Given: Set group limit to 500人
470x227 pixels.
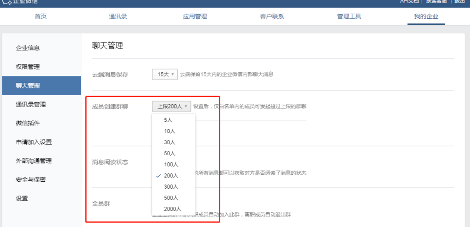Looking at the screenshot, I should tap(171, 198).
